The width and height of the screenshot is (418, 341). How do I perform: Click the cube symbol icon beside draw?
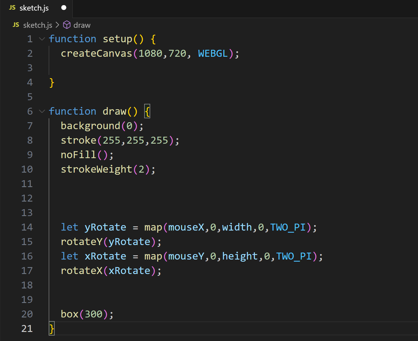pos(66,25)
